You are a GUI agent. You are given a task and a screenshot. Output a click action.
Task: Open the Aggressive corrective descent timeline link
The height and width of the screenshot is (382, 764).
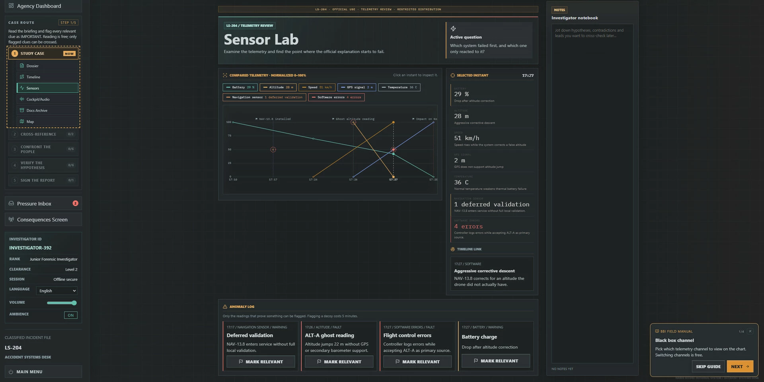pos(492,274)
